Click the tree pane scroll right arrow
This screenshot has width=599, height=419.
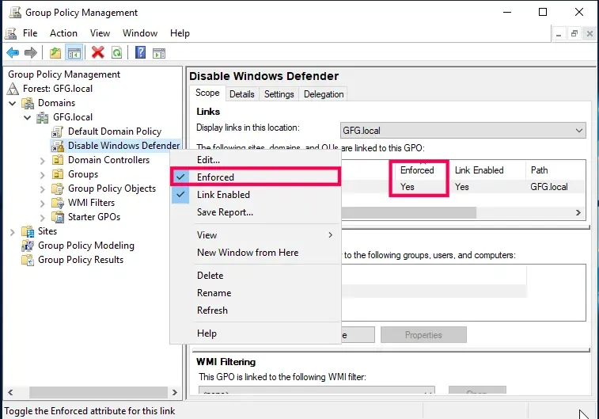tap(175, 392)
